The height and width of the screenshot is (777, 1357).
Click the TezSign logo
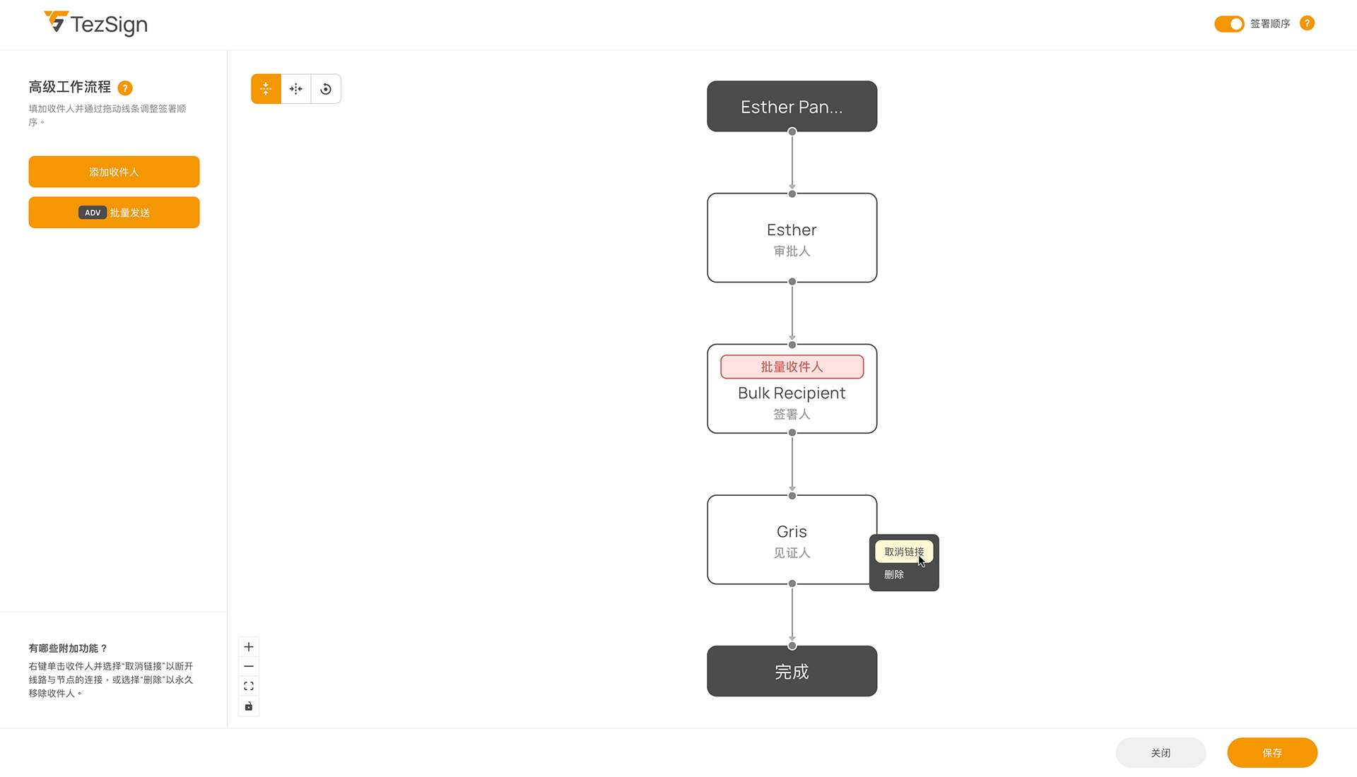tap(96, 24)
